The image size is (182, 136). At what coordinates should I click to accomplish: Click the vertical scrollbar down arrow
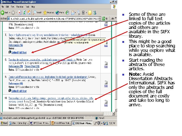(116, 110)
